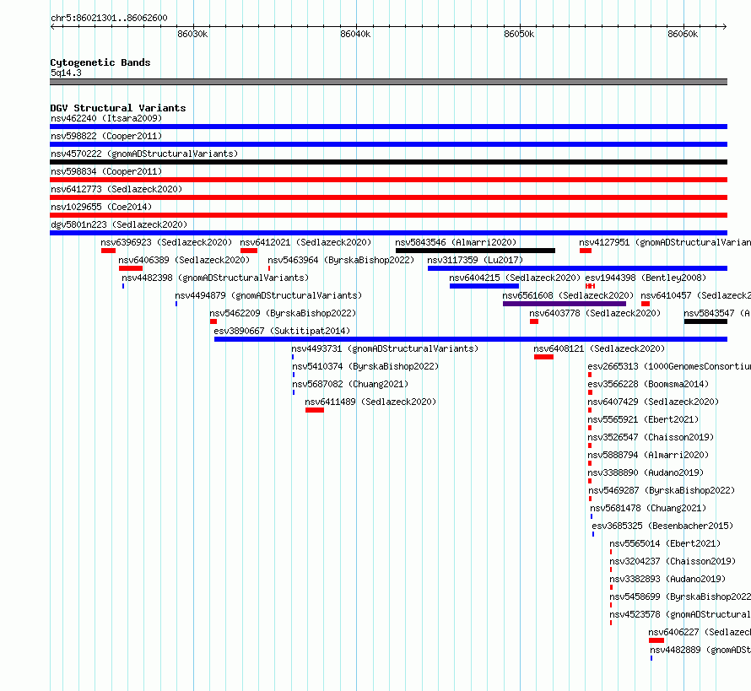Click nsv5888794 (Almarri2020) label
This screenshot has width=751, height=691.
click(x=648, y=455)
